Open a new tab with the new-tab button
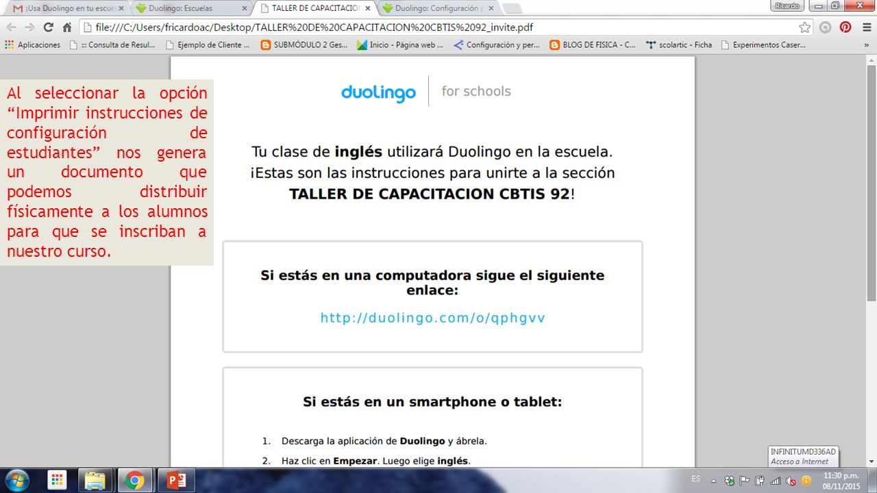The image size is (877, 493). (x=512, y=8)
